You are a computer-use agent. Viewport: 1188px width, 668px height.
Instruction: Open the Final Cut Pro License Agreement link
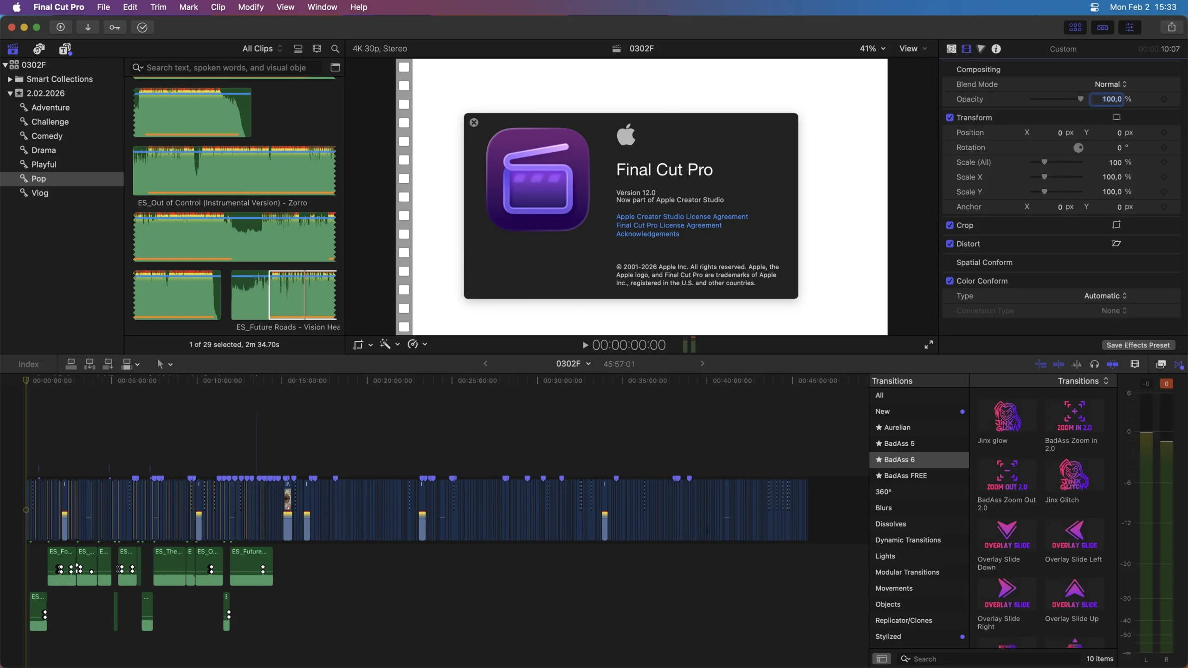pyautogui.click(x=668, y=225)
